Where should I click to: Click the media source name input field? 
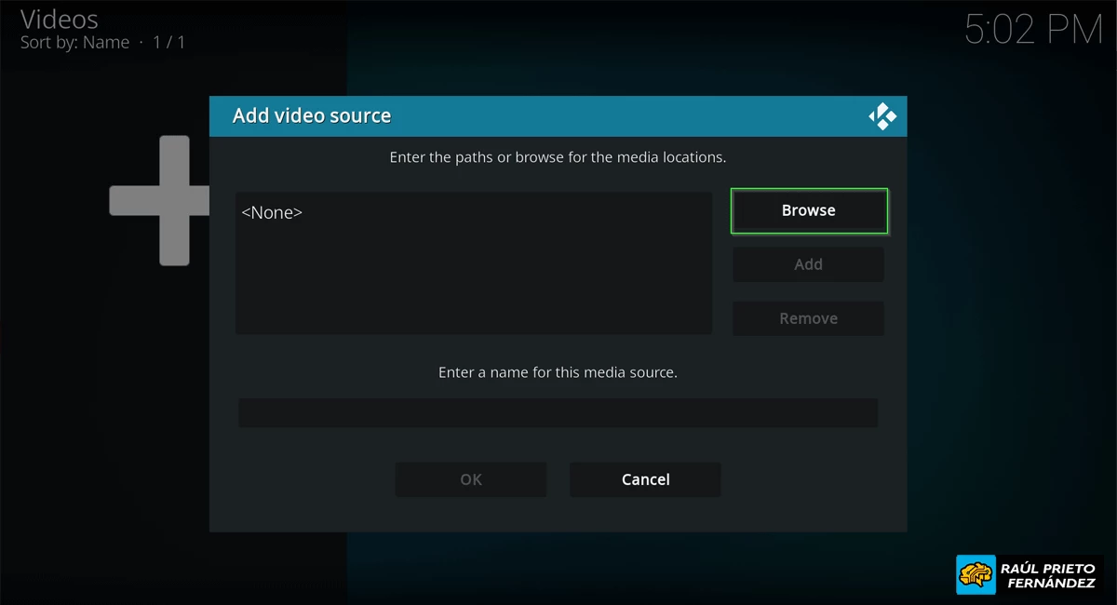click(558, 412)
